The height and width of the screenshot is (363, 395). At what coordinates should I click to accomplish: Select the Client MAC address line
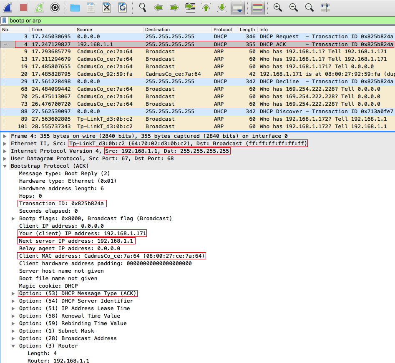[x=112, y=256]
